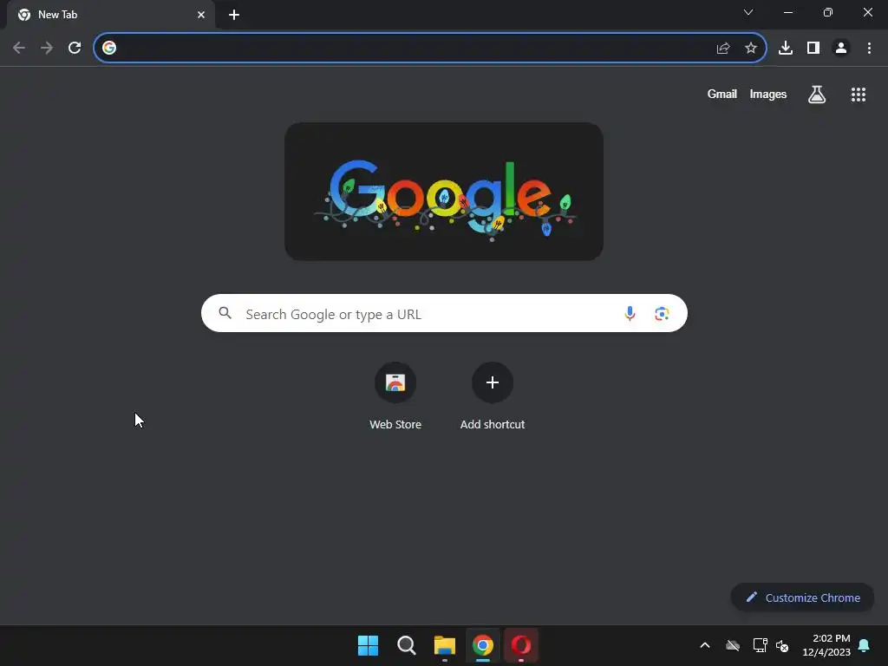Open the tab search chevron in the title bar

click(748, 12)
